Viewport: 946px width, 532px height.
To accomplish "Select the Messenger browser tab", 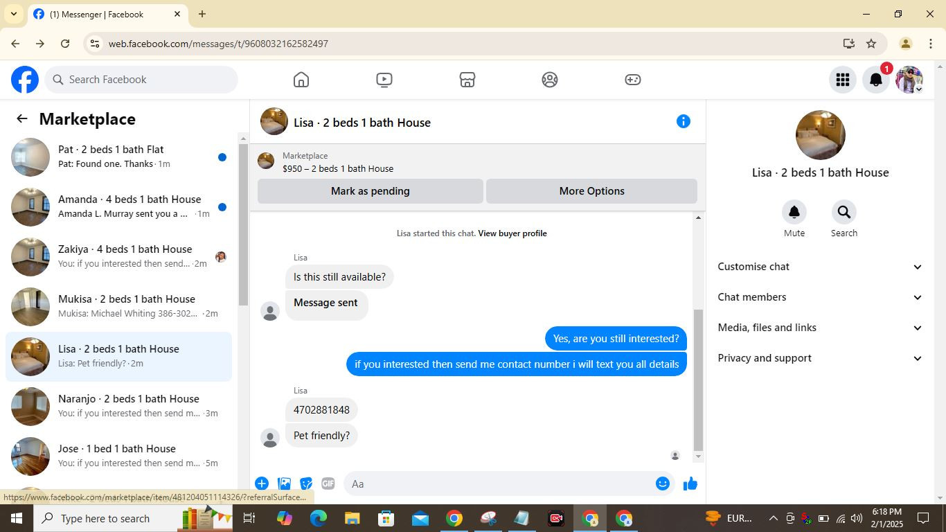I will point(107,14).
